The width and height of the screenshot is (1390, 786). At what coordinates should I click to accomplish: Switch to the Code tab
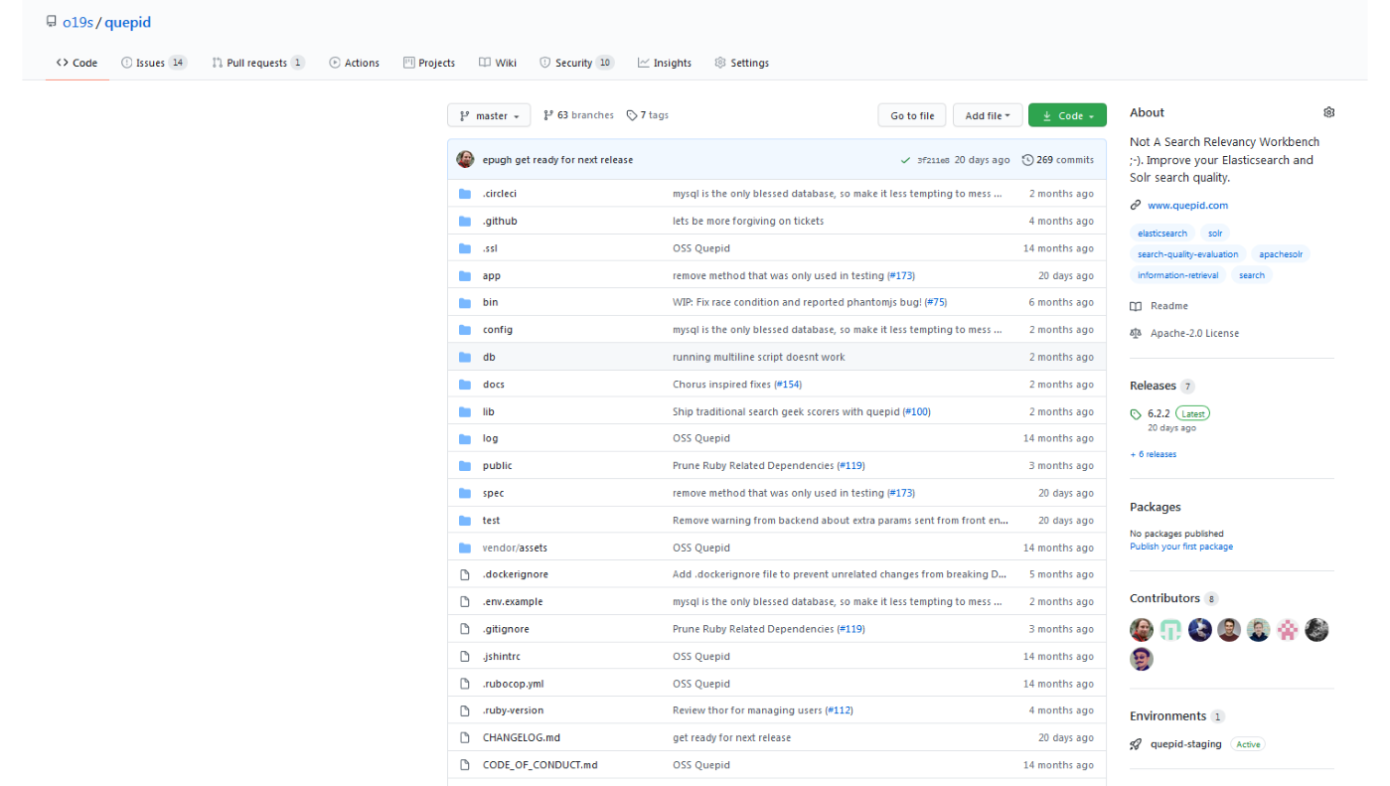tap(77, 63)
